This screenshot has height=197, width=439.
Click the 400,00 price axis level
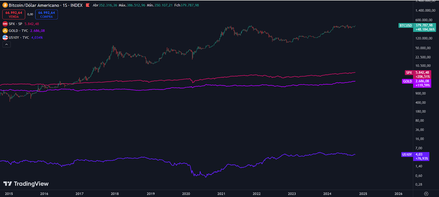[421, 103]
